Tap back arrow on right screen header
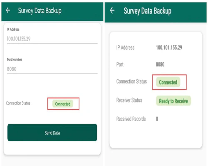 (x=112, y=10)
